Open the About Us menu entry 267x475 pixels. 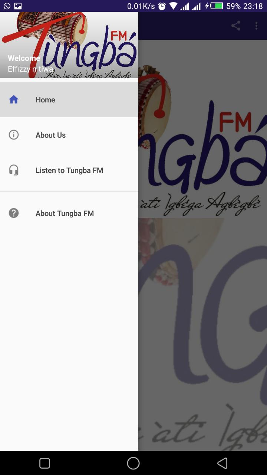coord(69,135)
